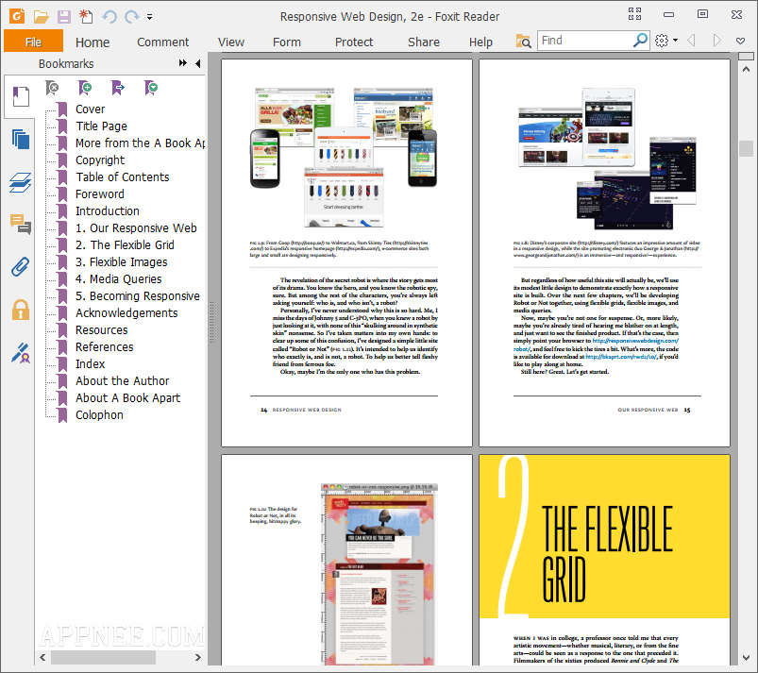The image size is (758, 673).
Task: Switch to the Home ribbon tab
Action: (x=93, y=42)
